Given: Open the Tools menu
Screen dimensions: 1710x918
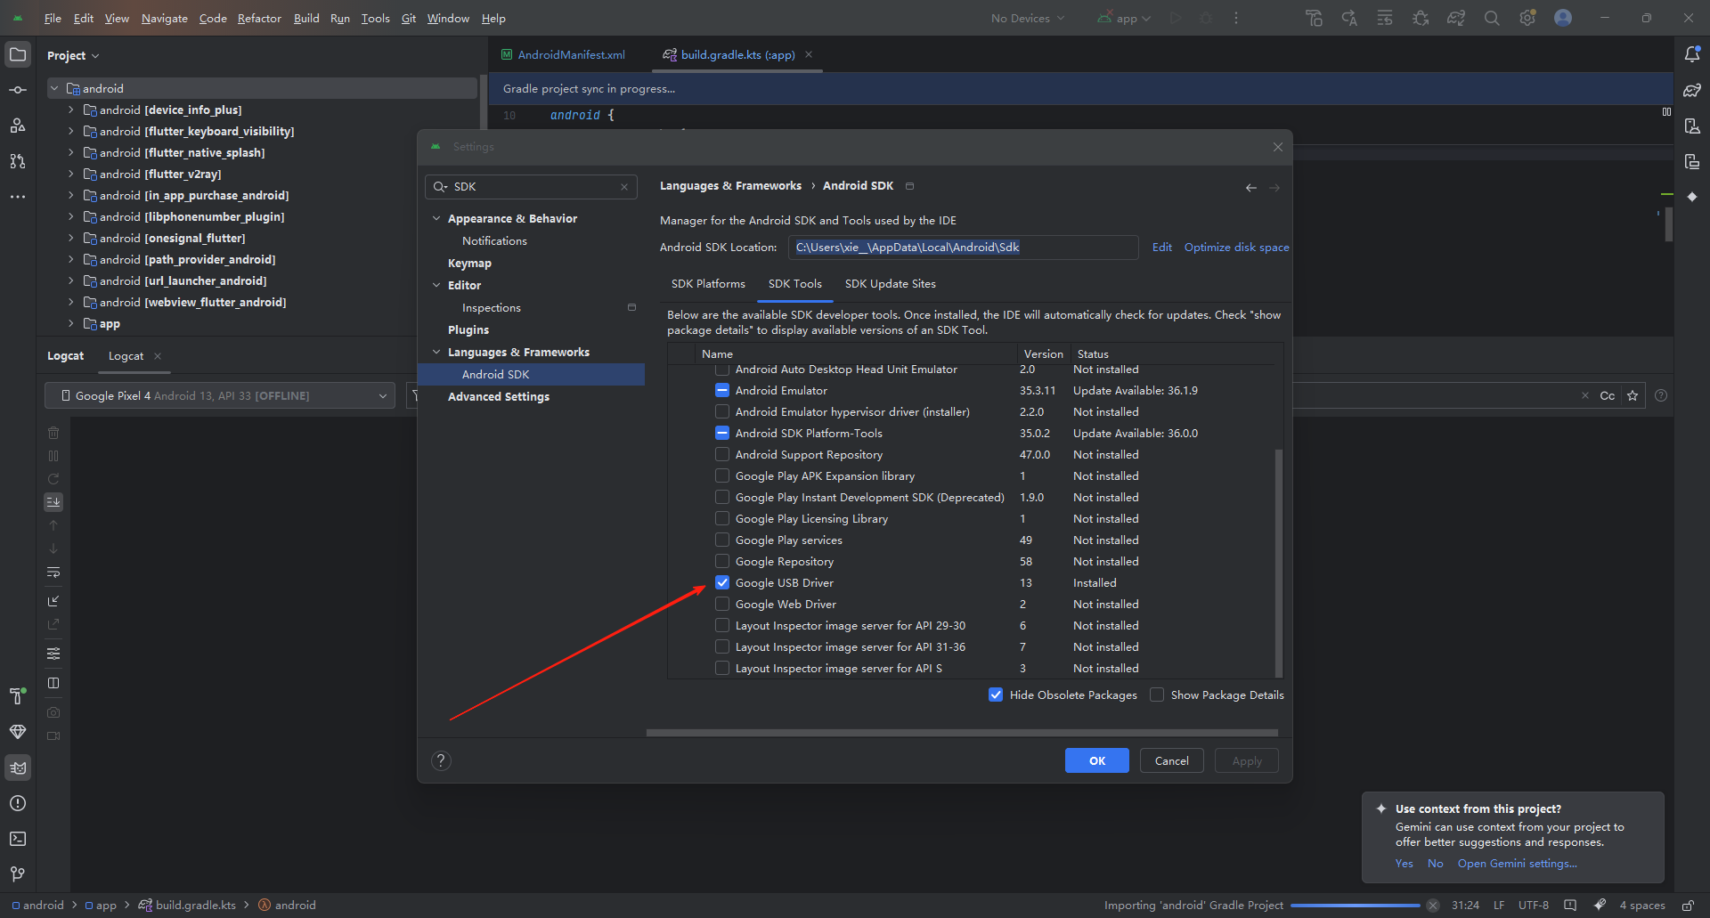Looking at the screenshot, I should [x=375, y=18].
